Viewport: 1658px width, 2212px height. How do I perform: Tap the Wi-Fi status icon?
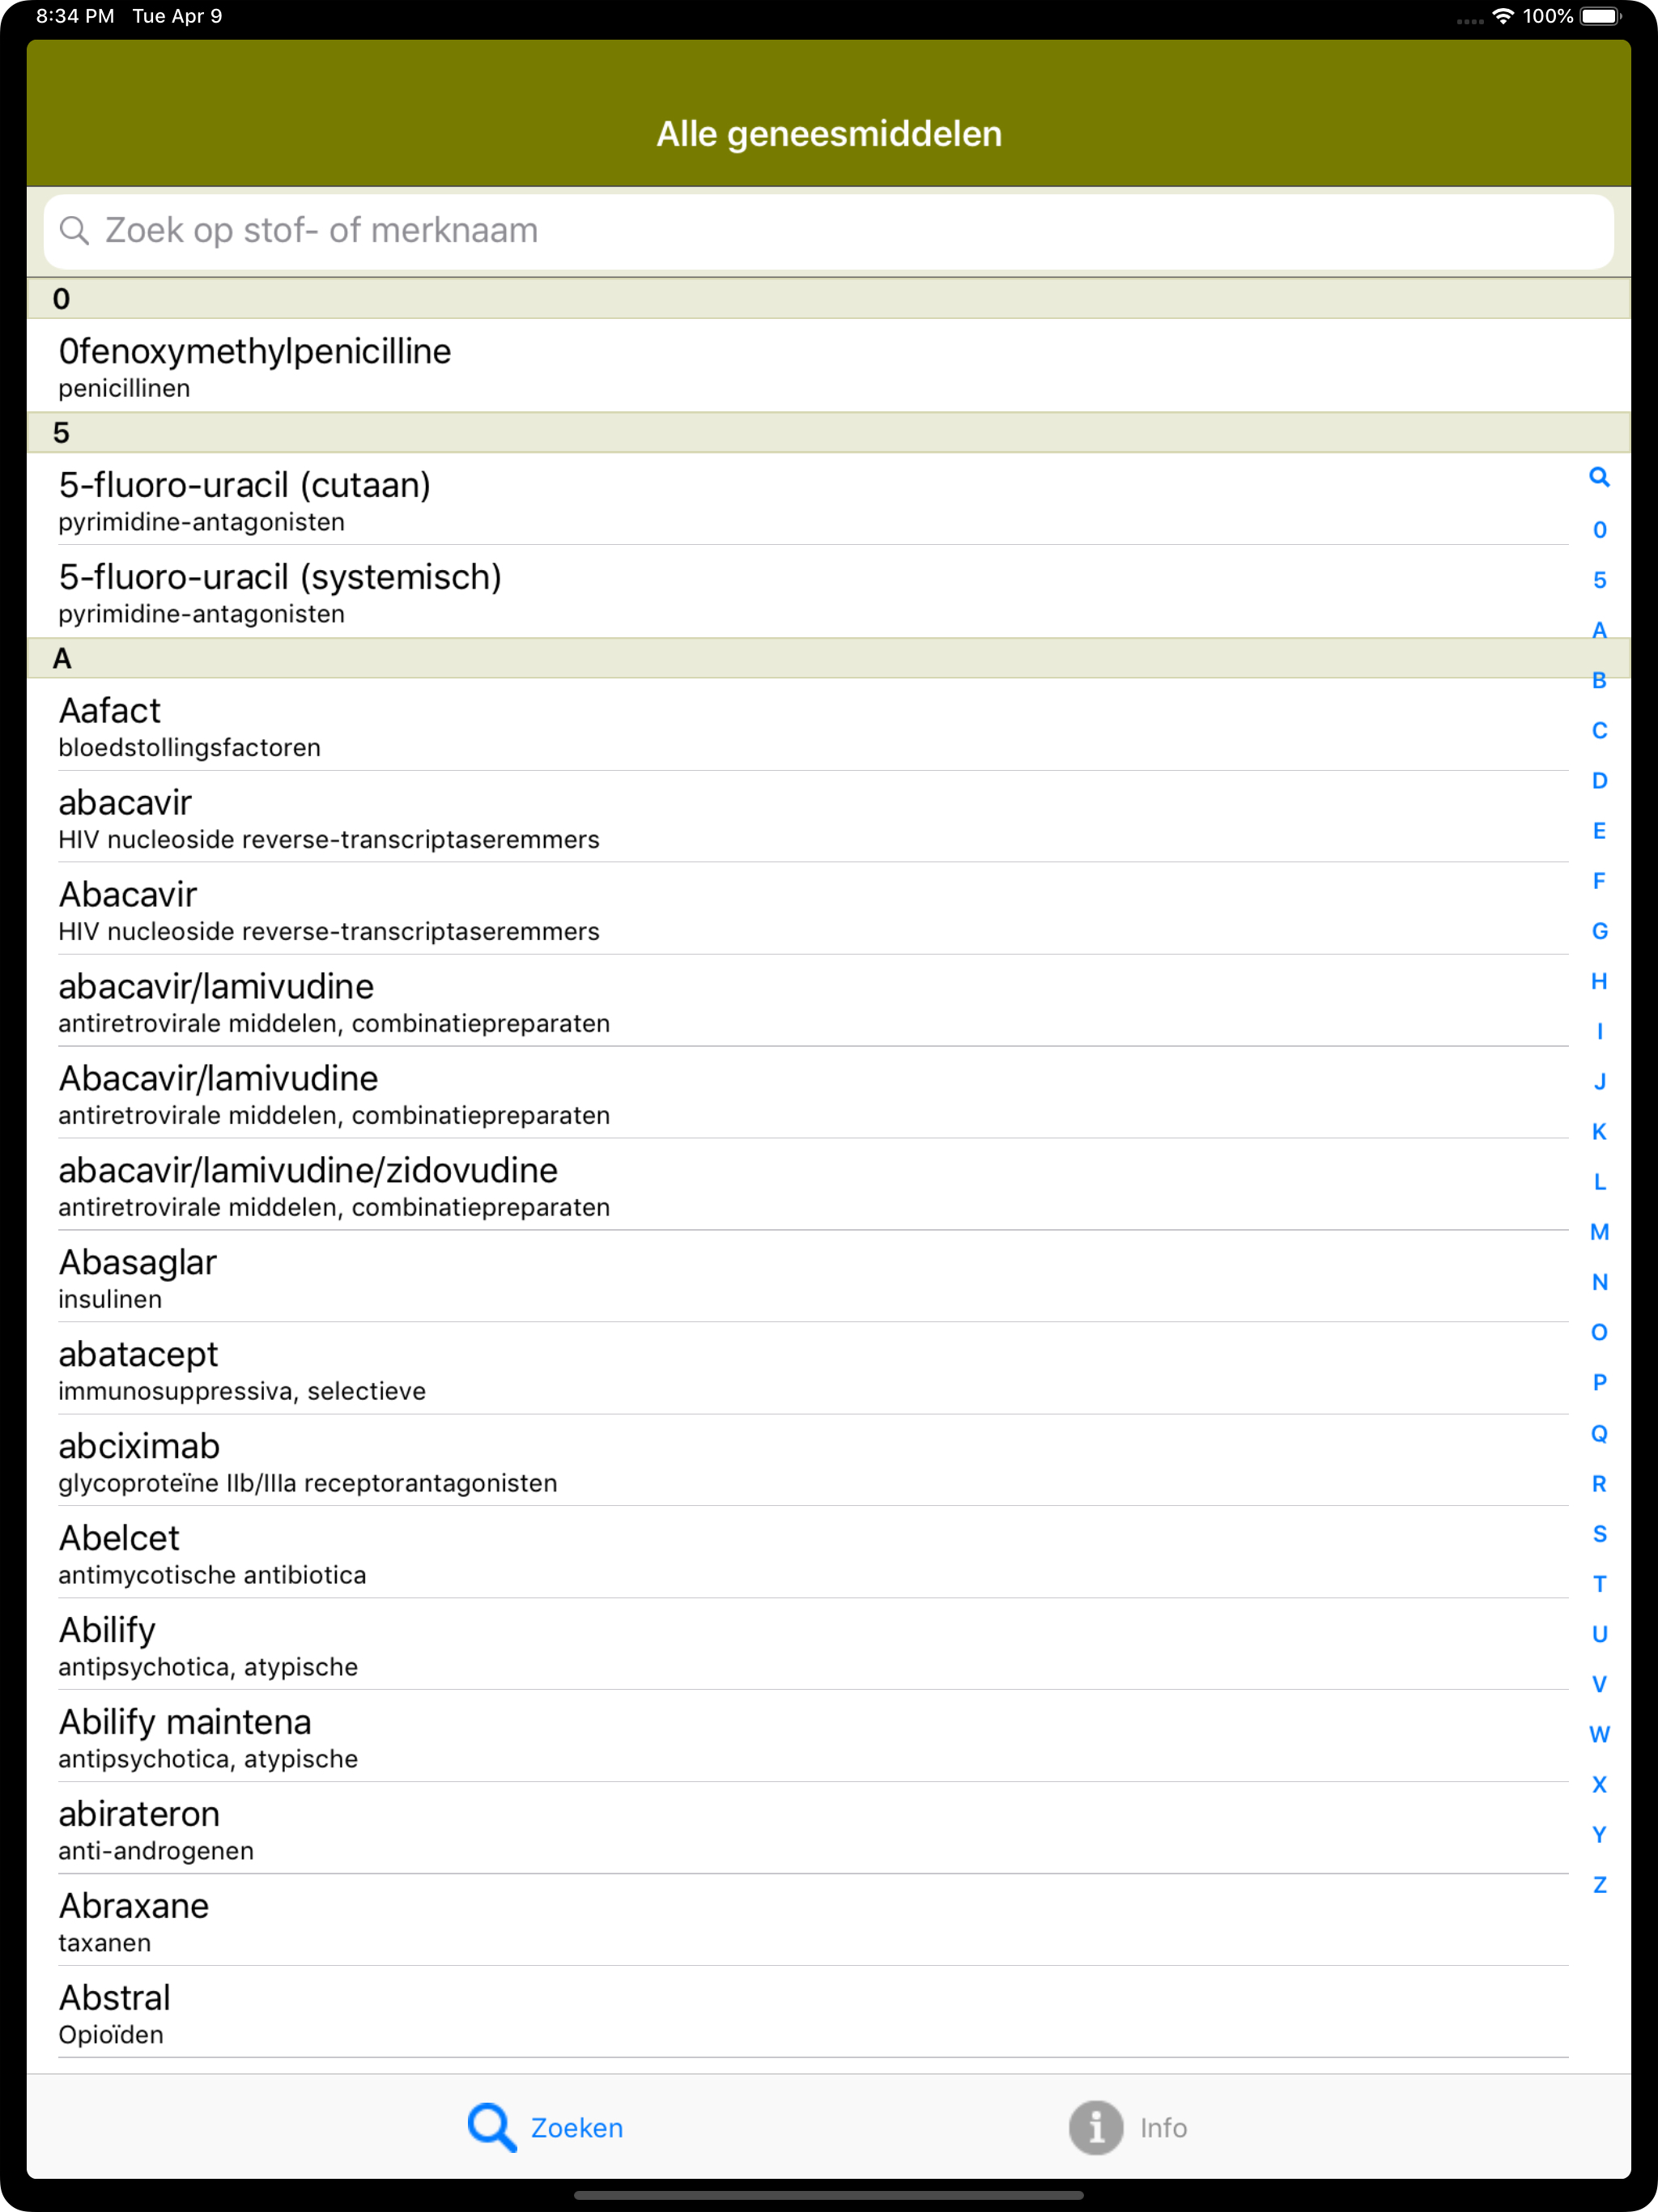pos(1502,16)
